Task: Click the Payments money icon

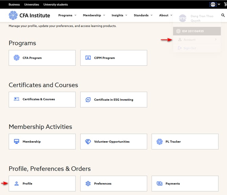Action: point(159,183)
